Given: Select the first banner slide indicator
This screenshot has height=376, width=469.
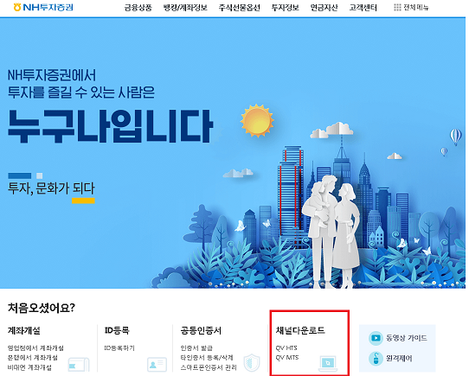Looking at the screenshot, I should pyautogui.click(x=19, y=175).
